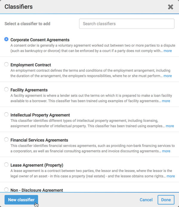179x207 pixels.
Task: Confirm selection with the Done button
Action: click(166, 200)
